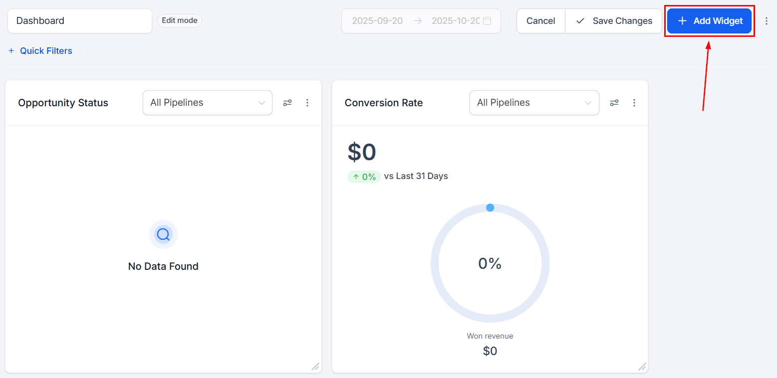The width and height of the screenshot is (777, 378).
Task: Click the Dashboard title input field
Action: 79,20
